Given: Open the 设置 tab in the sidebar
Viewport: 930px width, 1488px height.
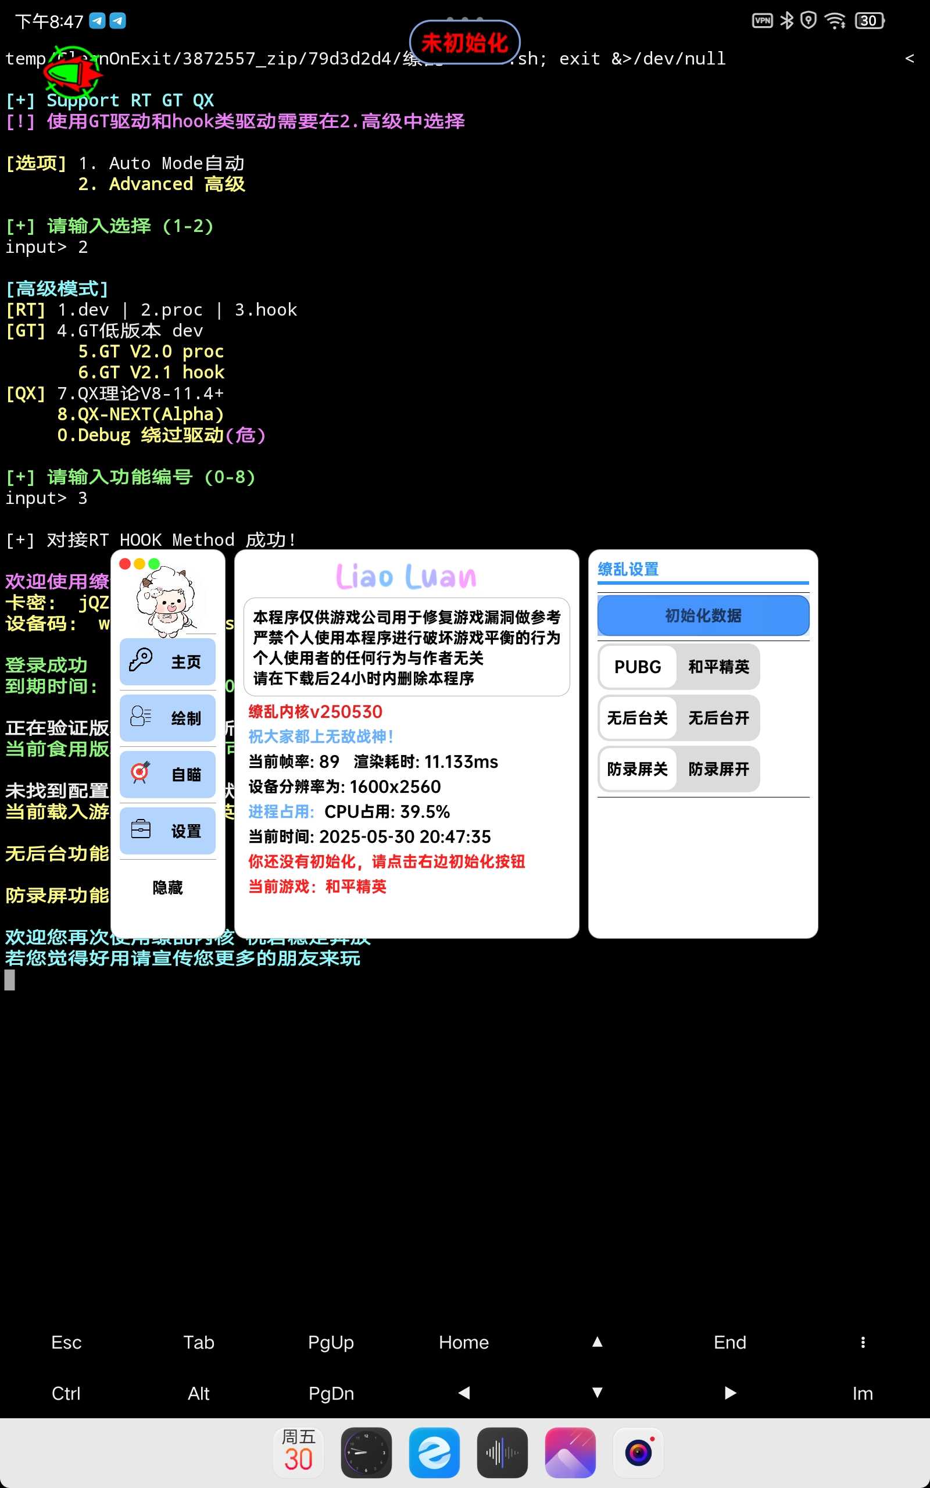Looking at the screenshot, I should pos(167,831).
